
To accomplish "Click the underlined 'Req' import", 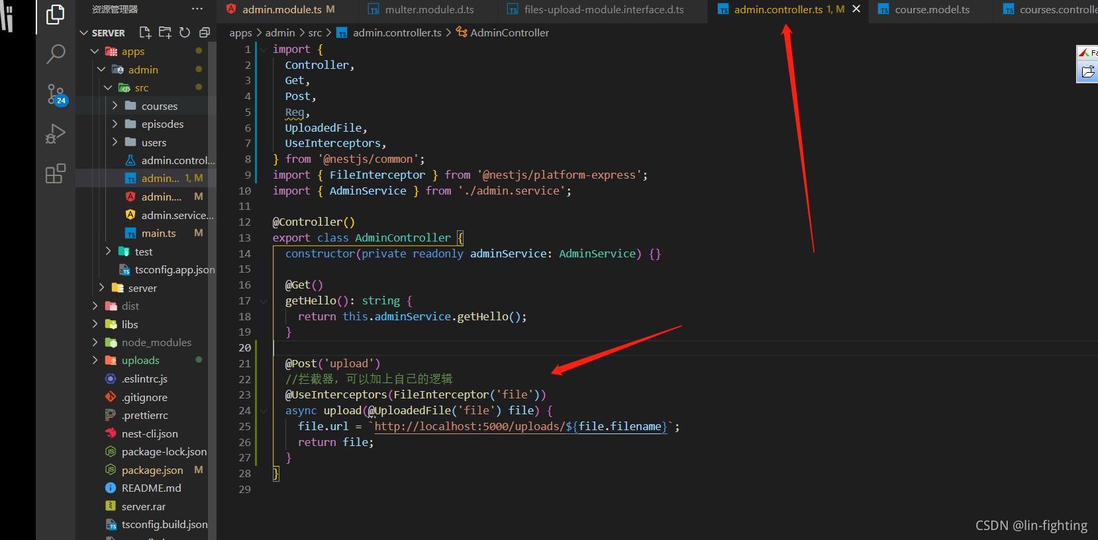I will coord(295,112).
